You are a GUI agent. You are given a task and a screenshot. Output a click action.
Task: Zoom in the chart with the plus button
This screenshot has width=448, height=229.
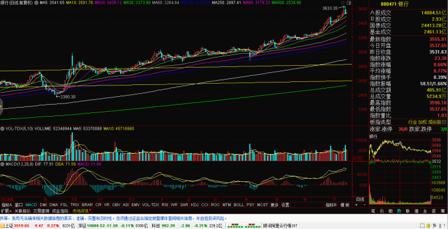(356, 205)
